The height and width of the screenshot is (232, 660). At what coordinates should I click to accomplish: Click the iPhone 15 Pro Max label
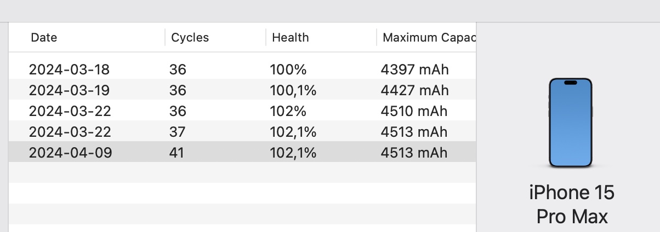click(x=572, y=205)
